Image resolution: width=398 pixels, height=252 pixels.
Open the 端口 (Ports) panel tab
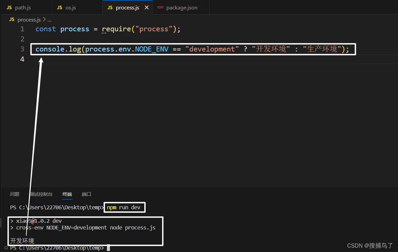(86, 194)
